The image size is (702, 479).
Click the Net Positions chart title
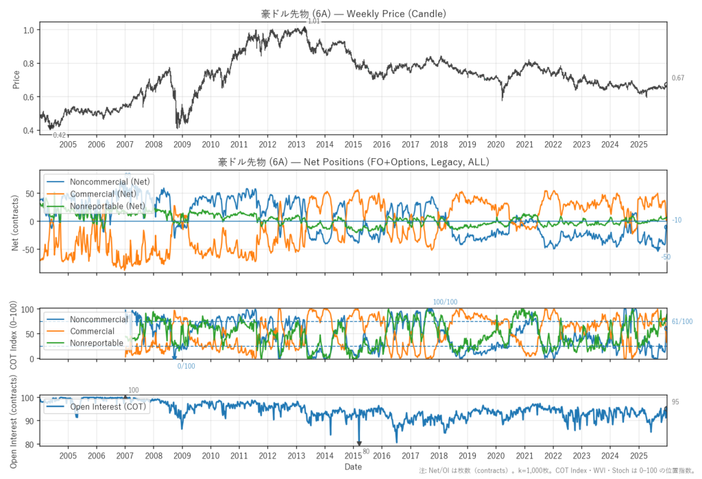click(352, 162)
